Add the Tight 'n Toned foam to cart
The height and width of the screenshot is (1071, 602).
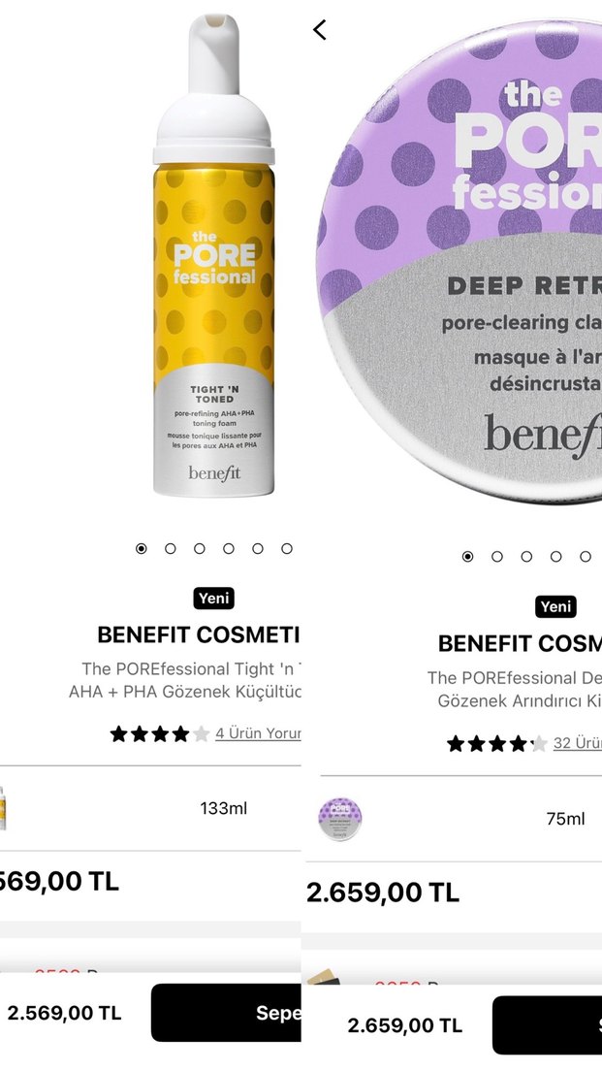coord(226,1013)
